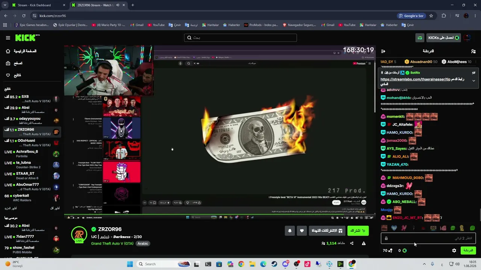Open the streamlabs tip link
Viewport: 481px width, 270px height.
(415, 79)
